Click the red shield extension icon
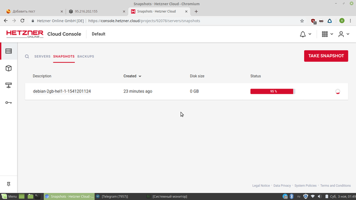356x200 pixels. tap(313, 21)
